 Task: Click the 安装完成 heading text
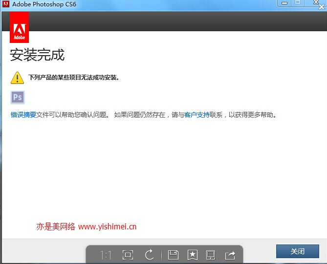click(37, 55)
